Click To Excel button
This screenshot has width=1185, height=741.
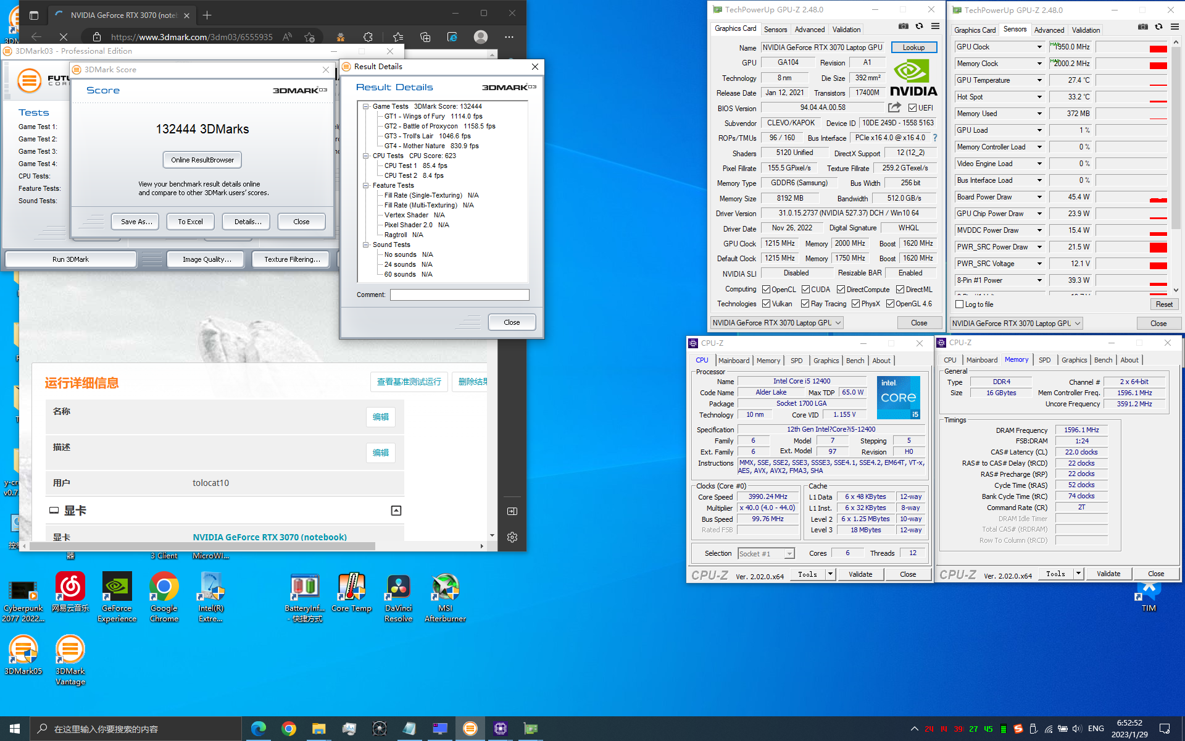[190, 222]
